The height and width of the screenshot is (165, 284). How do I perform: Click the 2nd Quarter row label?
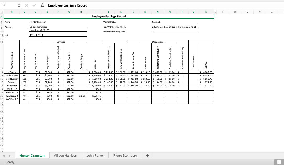pos(12,75)
